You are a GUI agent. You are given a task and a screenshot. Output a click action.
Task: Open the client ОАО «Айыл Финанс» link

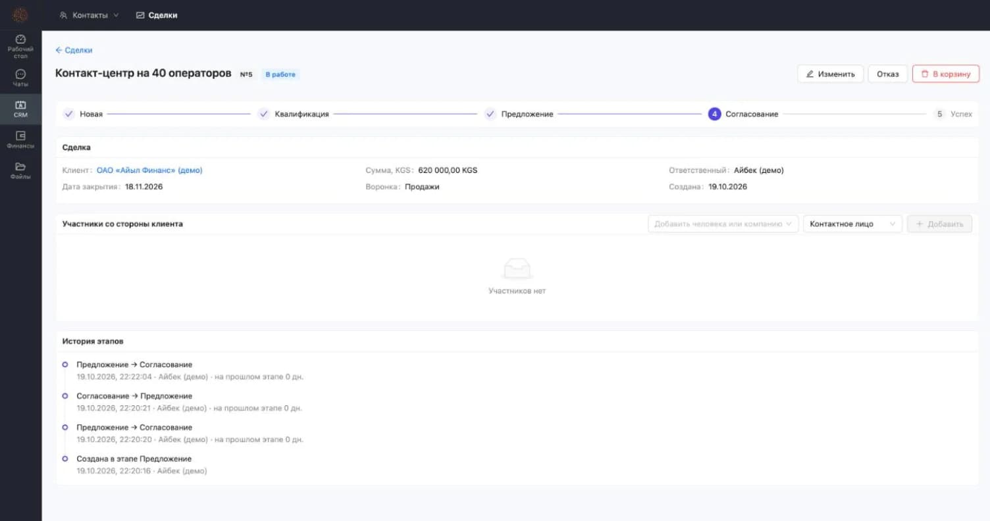149,170
